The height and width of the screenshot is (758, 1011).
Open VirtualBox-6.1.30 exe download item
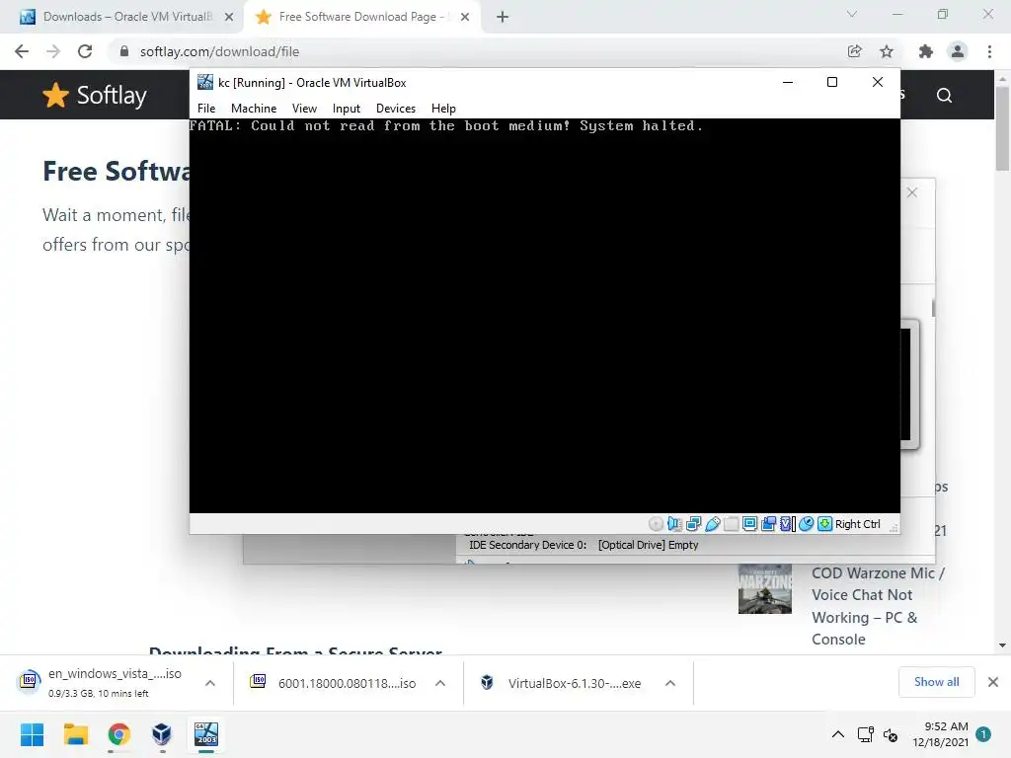pos(560,683)
